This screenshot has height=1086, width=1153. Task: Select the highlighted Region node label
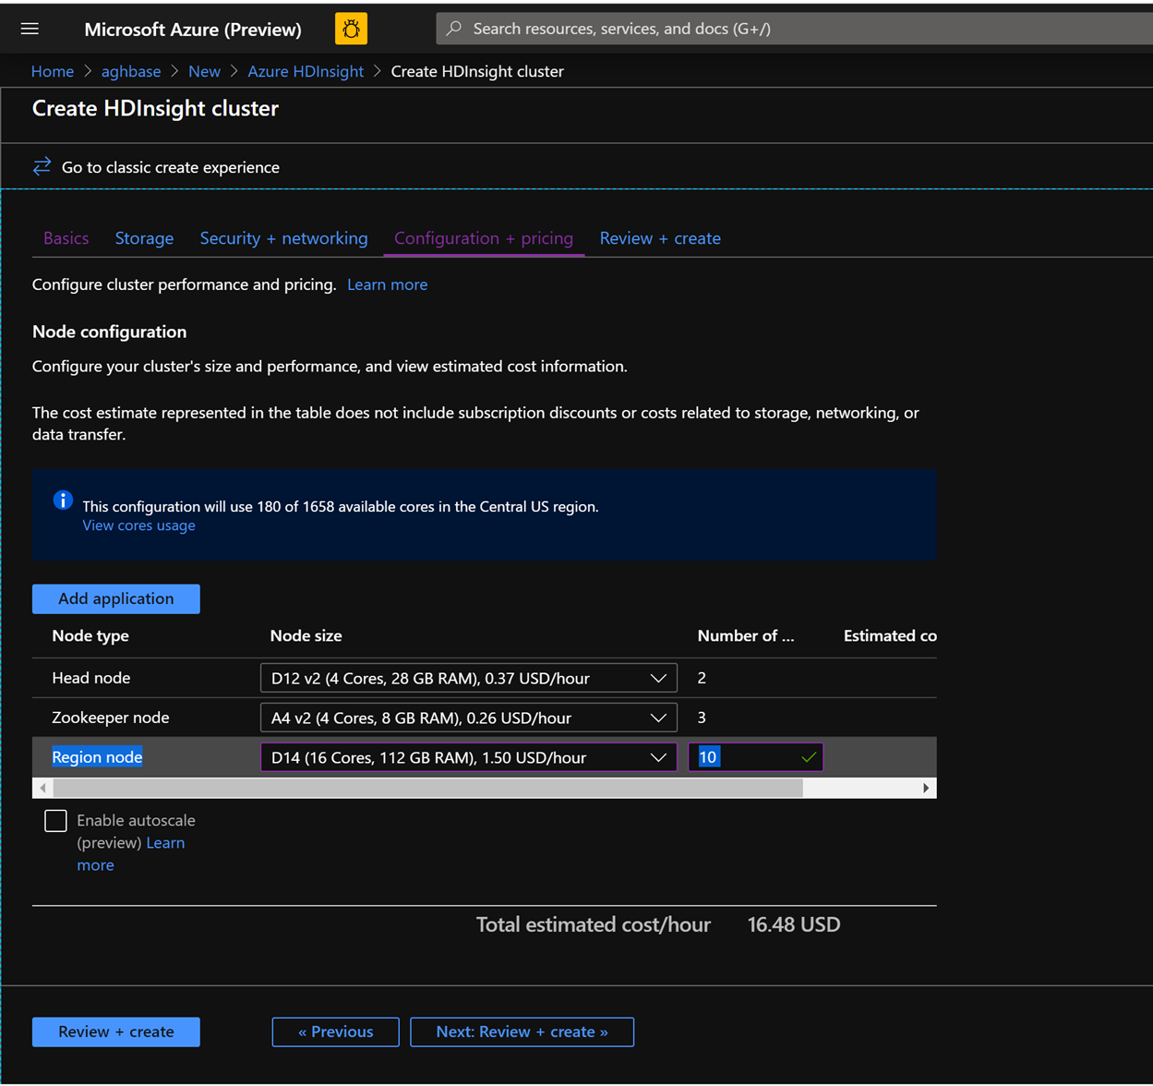coord(97,757)
